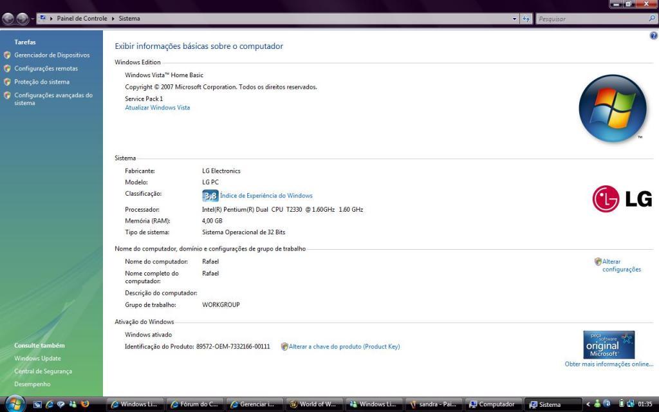Open Central de Segurança link

point(43,371)
